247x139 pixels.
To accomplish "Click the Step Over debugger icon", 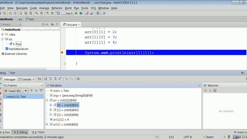I will [x=46, y=79].
